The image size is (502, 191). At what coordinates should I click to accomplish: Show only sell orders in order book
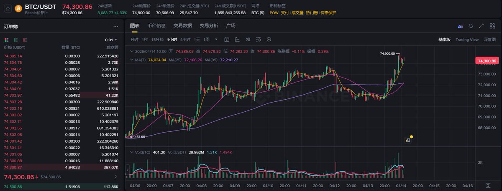25,40
